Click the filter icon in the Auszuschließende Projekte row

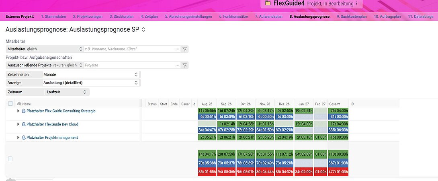tap(184, 65)
